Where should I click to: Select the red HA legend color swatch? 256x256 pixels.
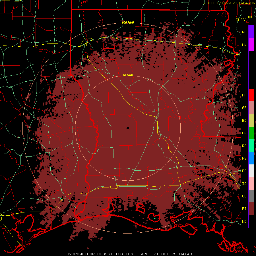(251, 95)
